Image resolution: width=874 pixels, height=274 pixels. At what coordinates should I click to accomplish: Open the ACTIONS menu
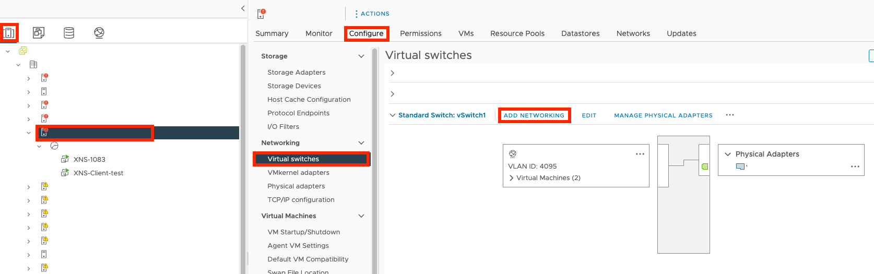click(372, 14)
